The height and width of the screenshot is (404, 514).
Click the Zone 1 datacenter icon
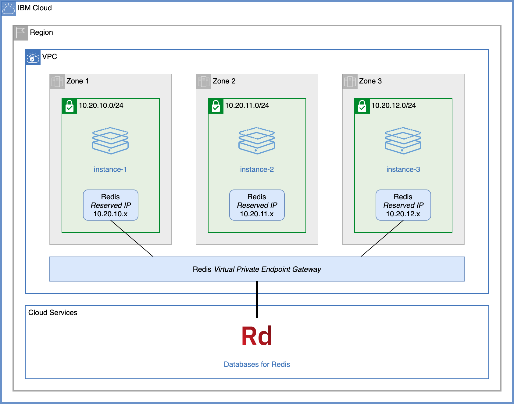click(57, 82)
